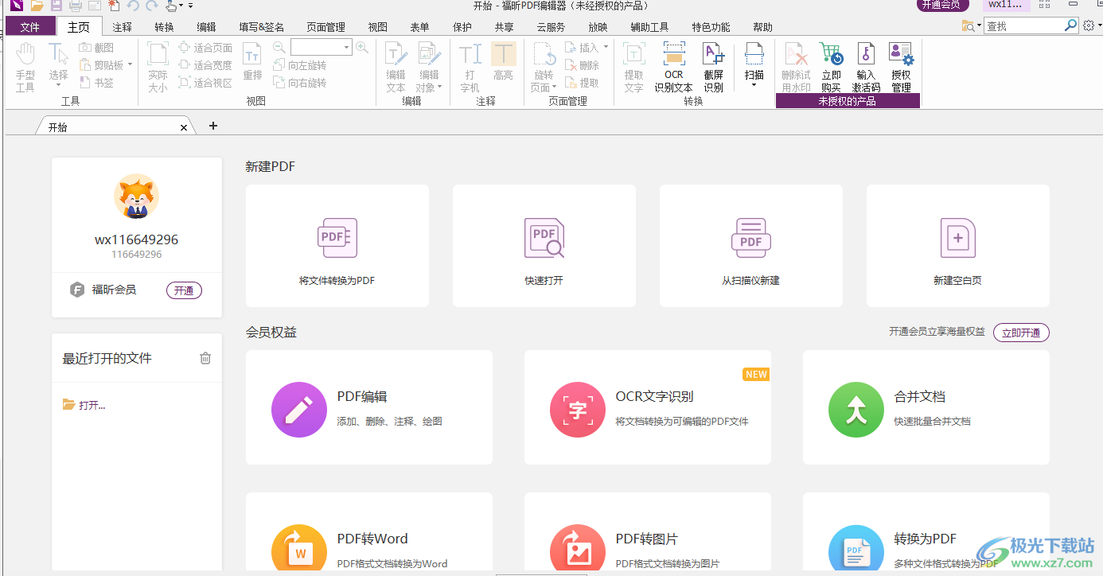Click the Open folder icon in the quick access toolbar
The height and width of the screenshot is (576, 1103).
pos(37,6)
